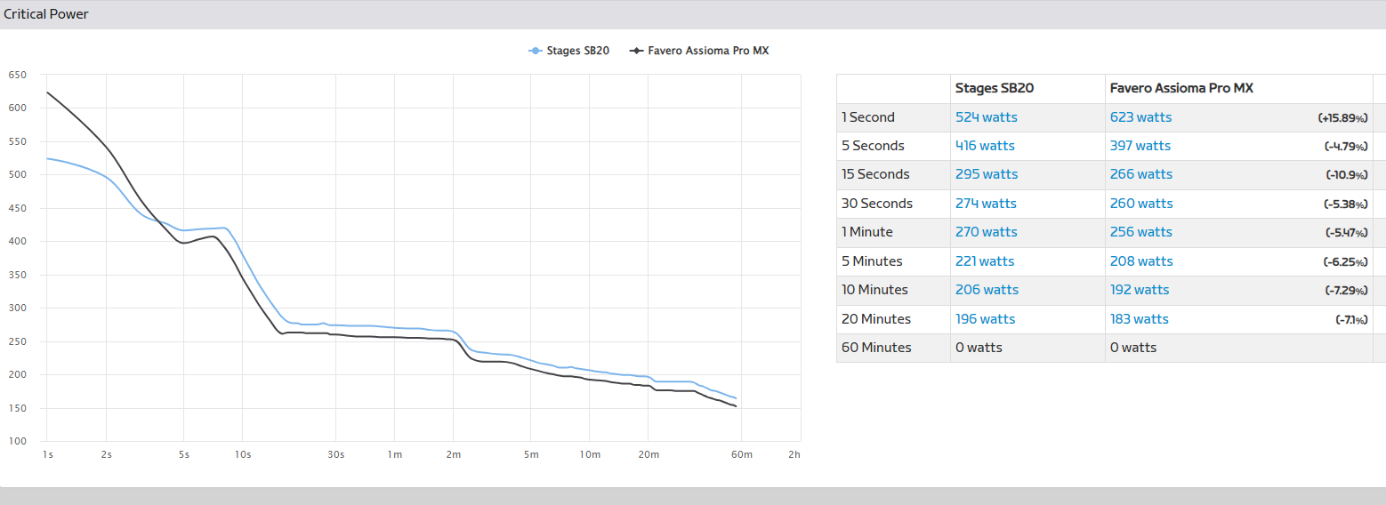Click the Critical Power panel title
Viewport: 1386px width, 505px height.
[46, 14]
